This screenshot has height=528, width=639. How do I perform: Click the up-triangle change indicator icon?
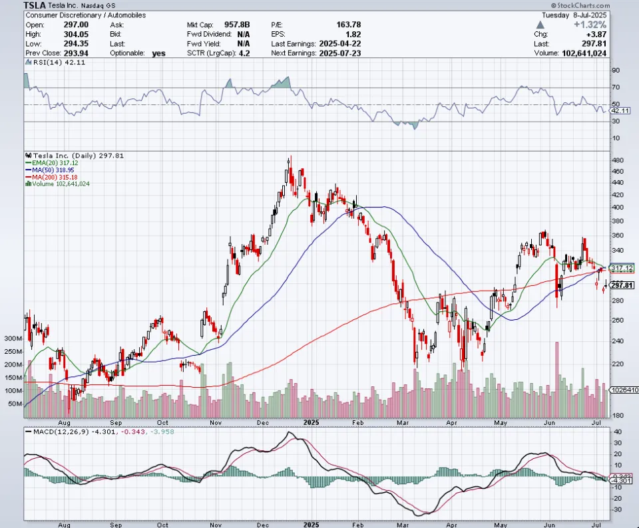[x=540, y=25]
